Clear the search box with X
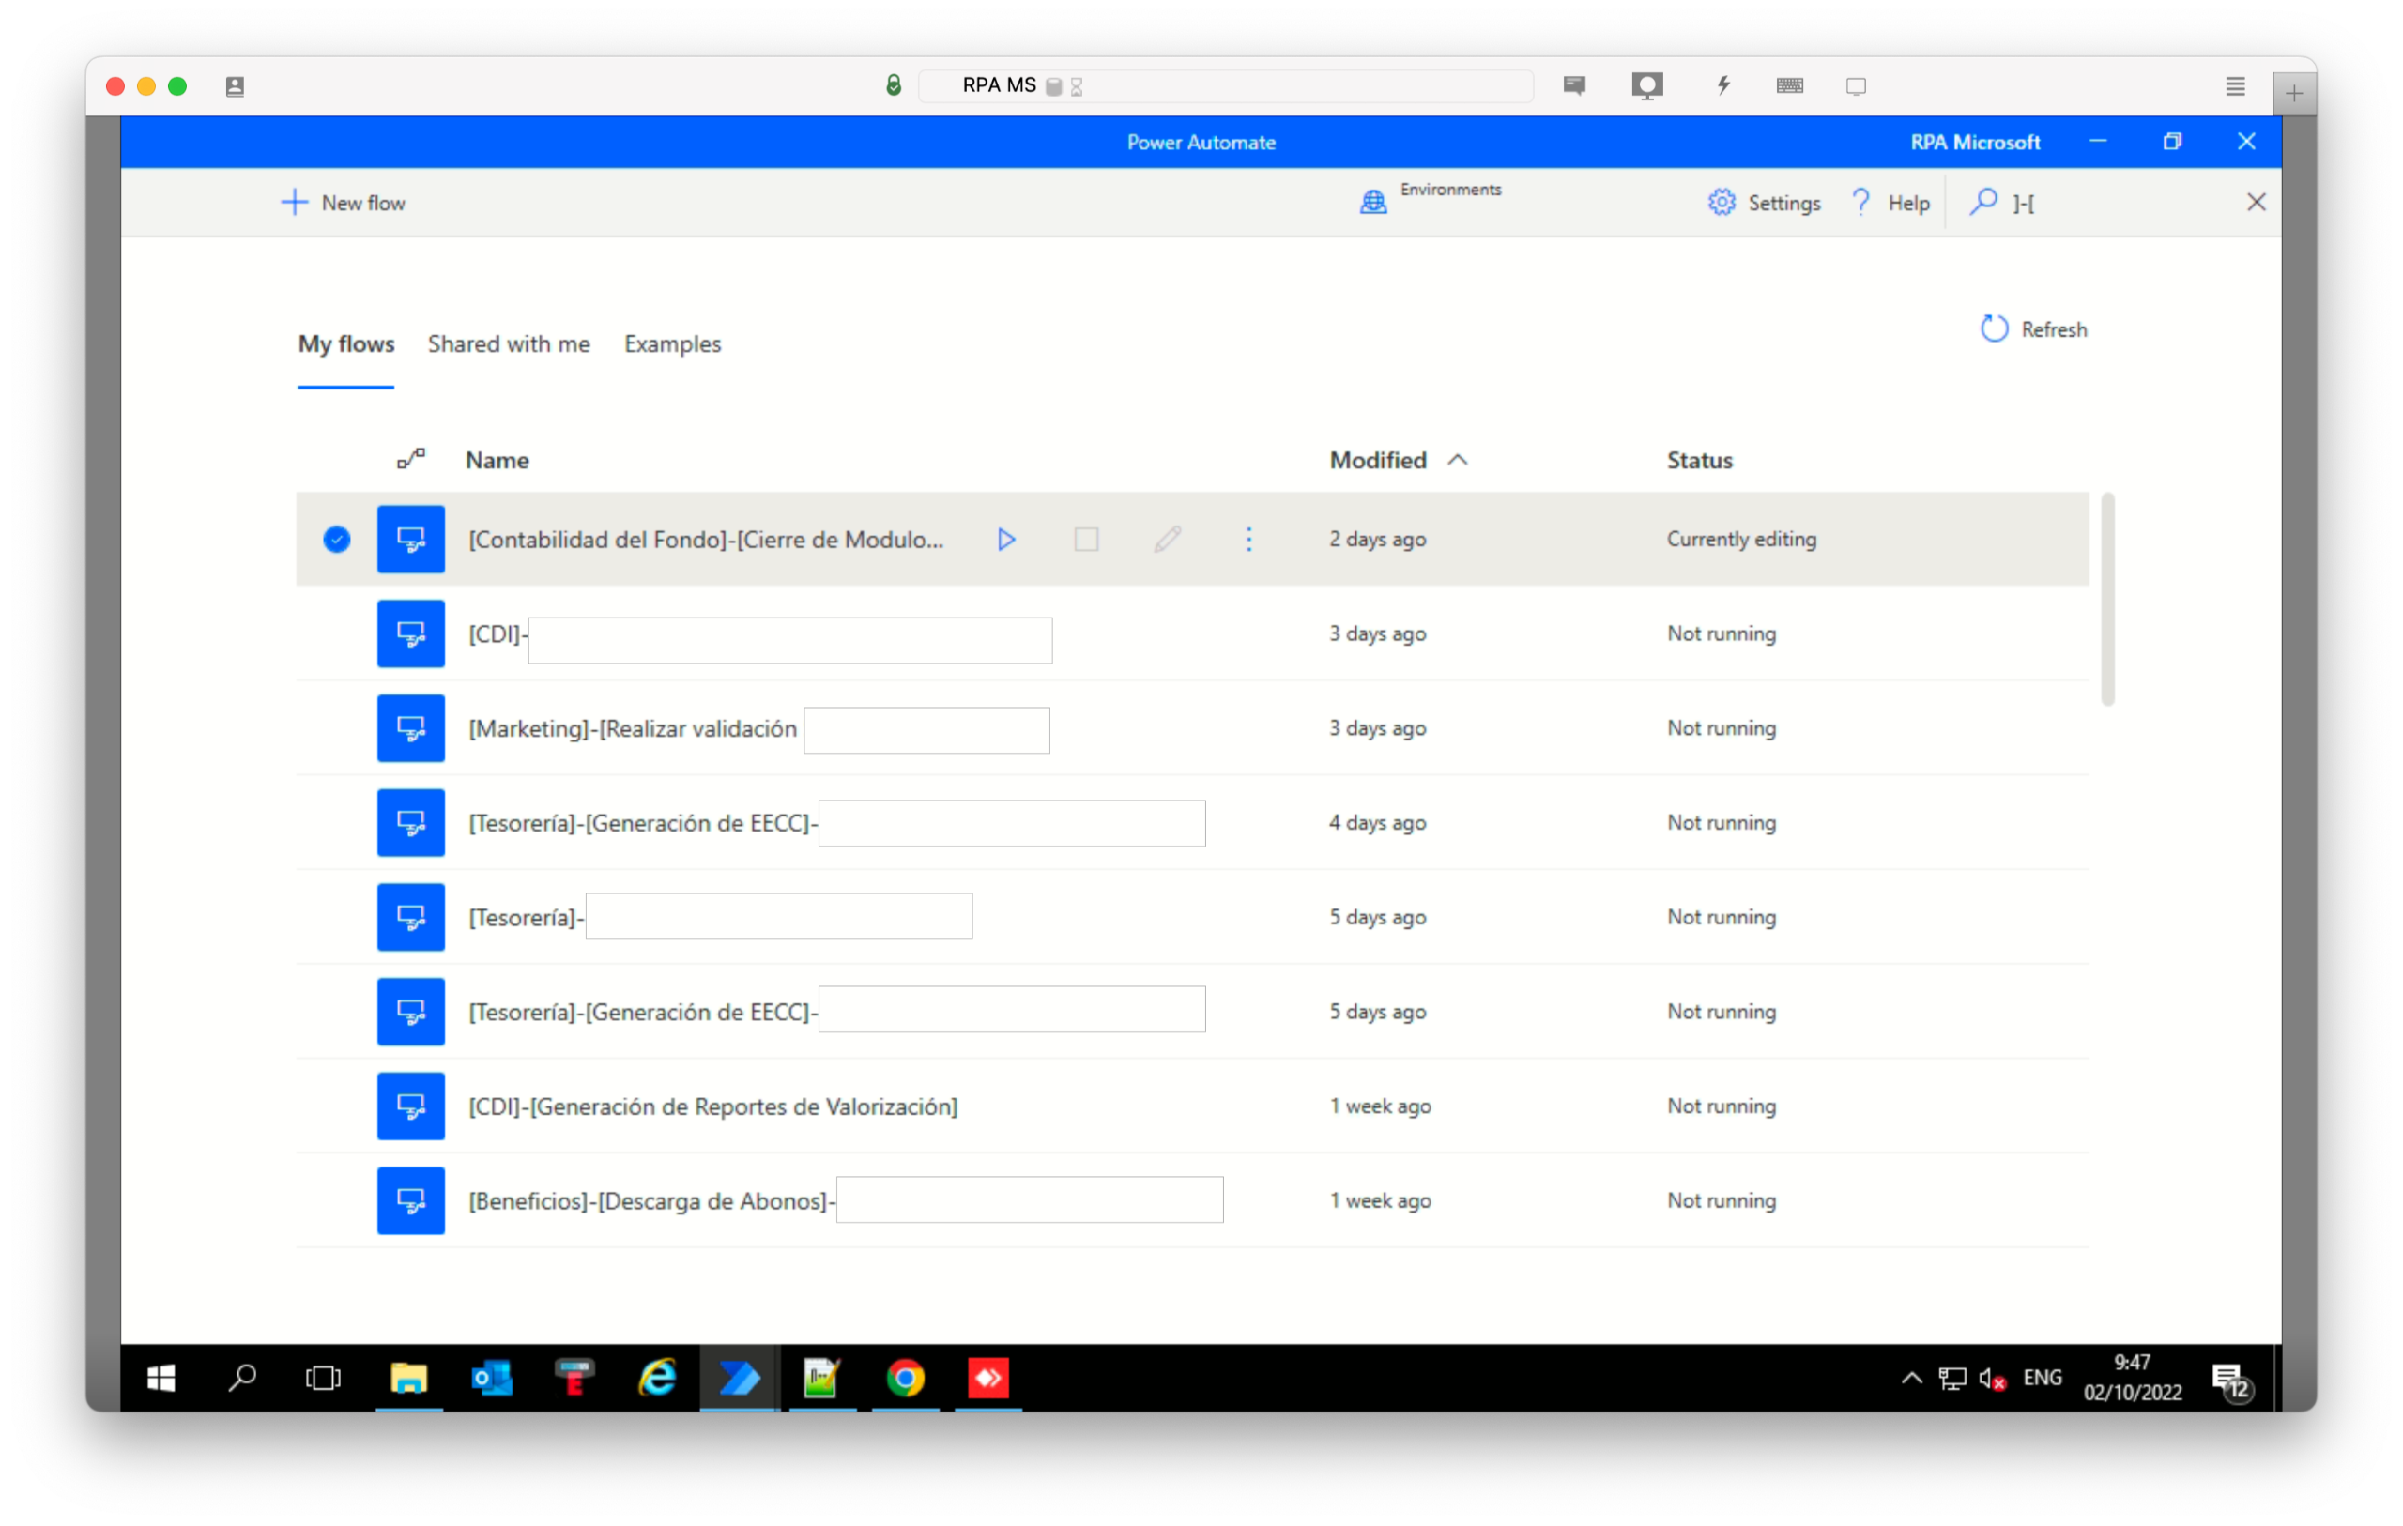This screenshot has height=1526, width=2403. [x=2256, y=203]
